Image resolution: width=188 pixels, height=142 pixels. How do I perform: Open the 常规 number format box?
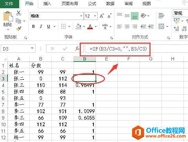[x=180, y=13]
